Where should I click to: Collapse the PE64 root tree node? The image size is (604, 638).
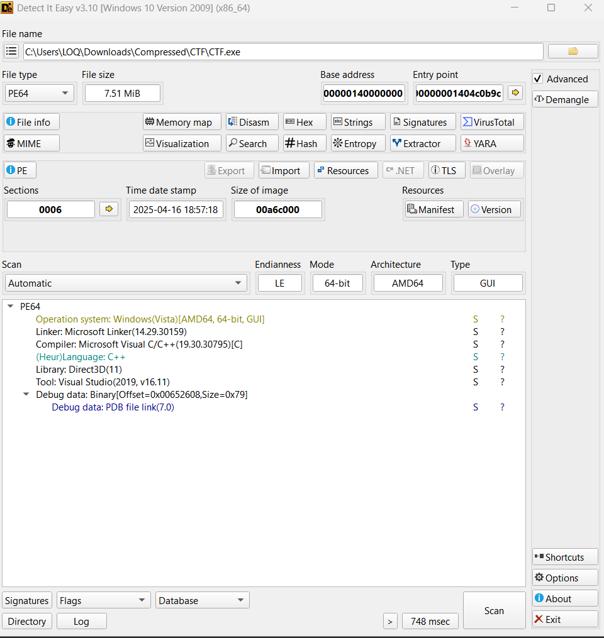click(11, 307)
